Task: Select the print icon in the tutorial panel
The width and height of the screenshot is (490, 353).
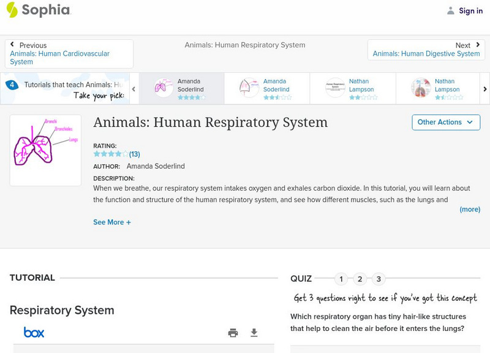Action: [233, 332]
